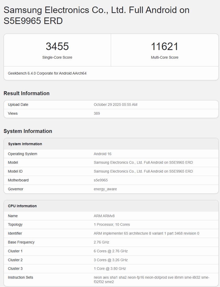This screenshot has height=287, width=220.
Task: Select the upload date October 29 2025 value
Action: pos(115,105)
